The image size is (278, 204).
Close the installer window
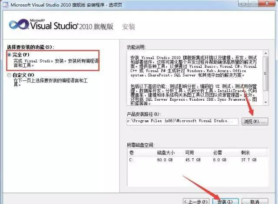point(267,3)
